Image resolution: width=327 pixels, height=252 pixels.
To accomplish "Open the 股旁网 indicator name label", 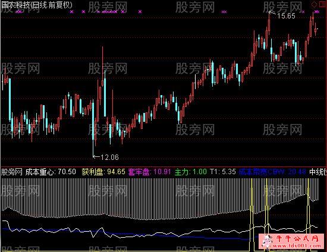I will tap(12, 172).
